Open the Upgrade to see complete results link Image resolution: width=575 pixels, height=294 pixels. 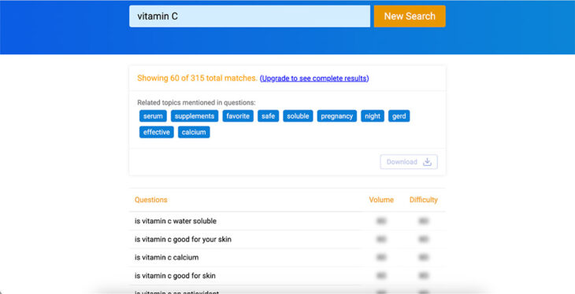click(314, 79)
